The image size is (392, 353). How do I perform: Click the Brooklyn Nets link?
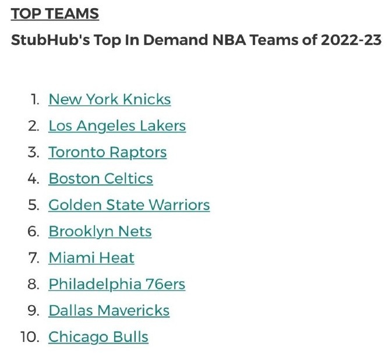click(100, 232)
